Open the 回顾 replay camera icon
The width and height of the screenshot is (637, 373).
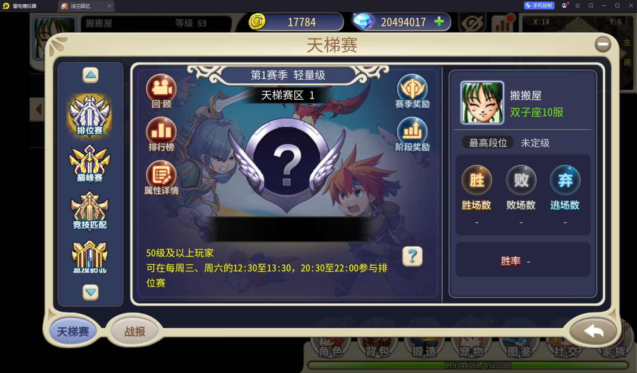[x=161, y=91]
